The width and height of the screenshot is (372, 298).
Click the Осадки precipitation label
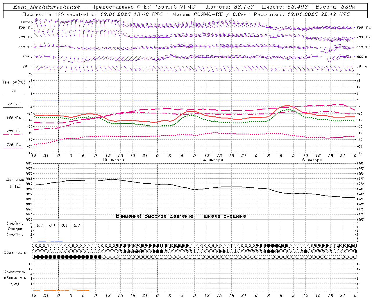pos(15,229)
